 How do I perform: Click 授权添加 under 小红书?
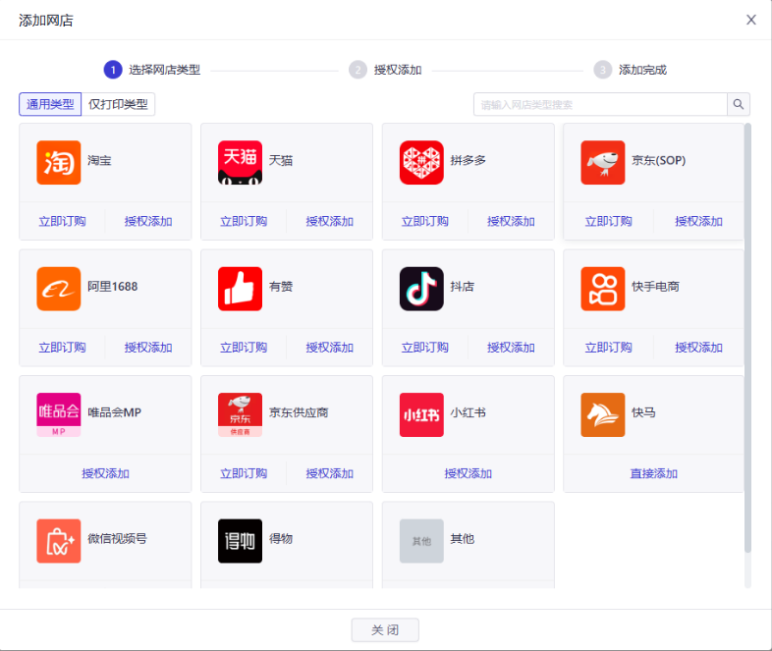(469, 473)
